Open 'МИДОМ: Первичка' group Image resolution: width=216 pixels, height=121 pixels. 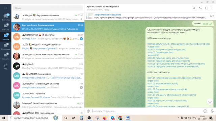(x=48, y=95)
